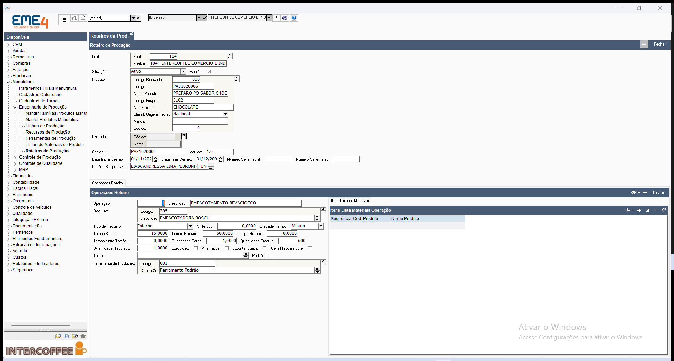Enable the Alternativa checkbox

coord(227,248)
